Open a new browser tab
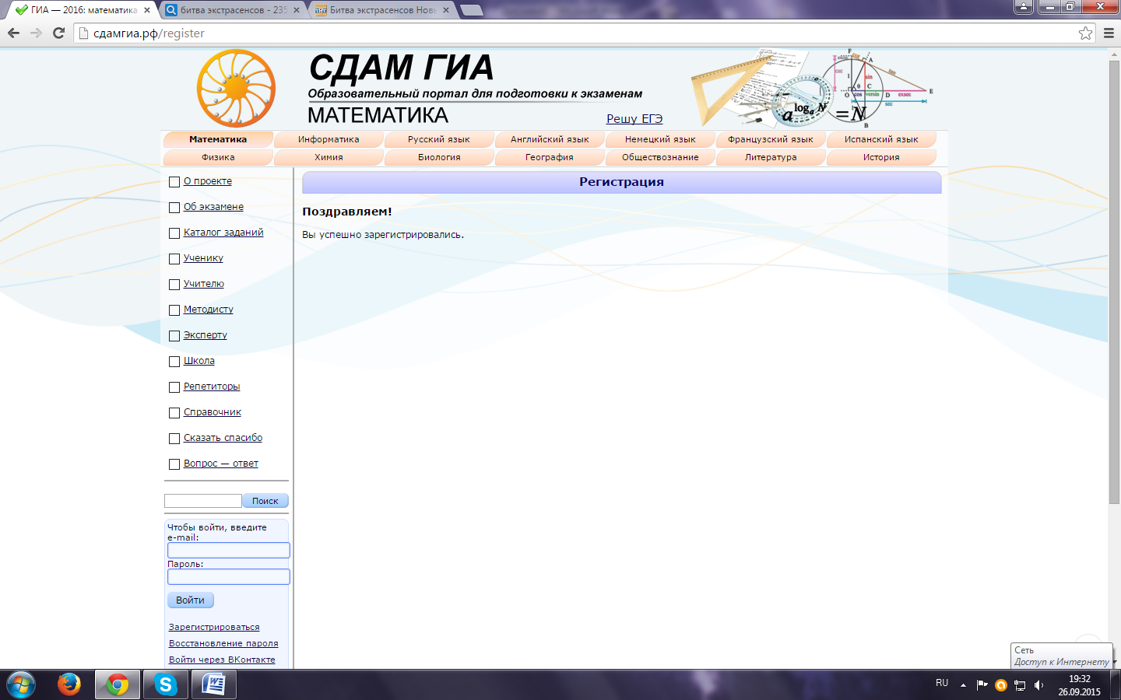1121x700 pixels. pos(471,10)
